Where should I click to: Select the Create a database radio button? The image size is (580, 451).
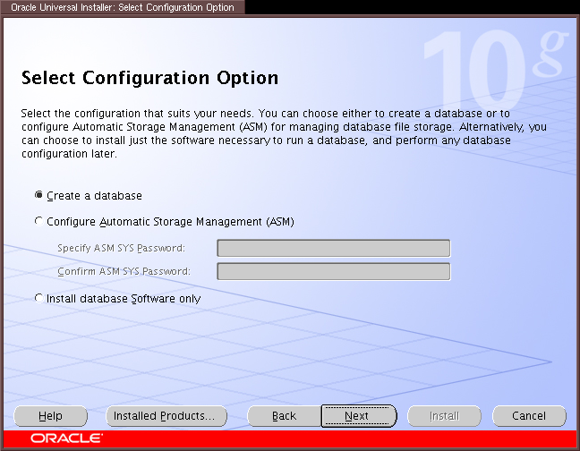38,195
